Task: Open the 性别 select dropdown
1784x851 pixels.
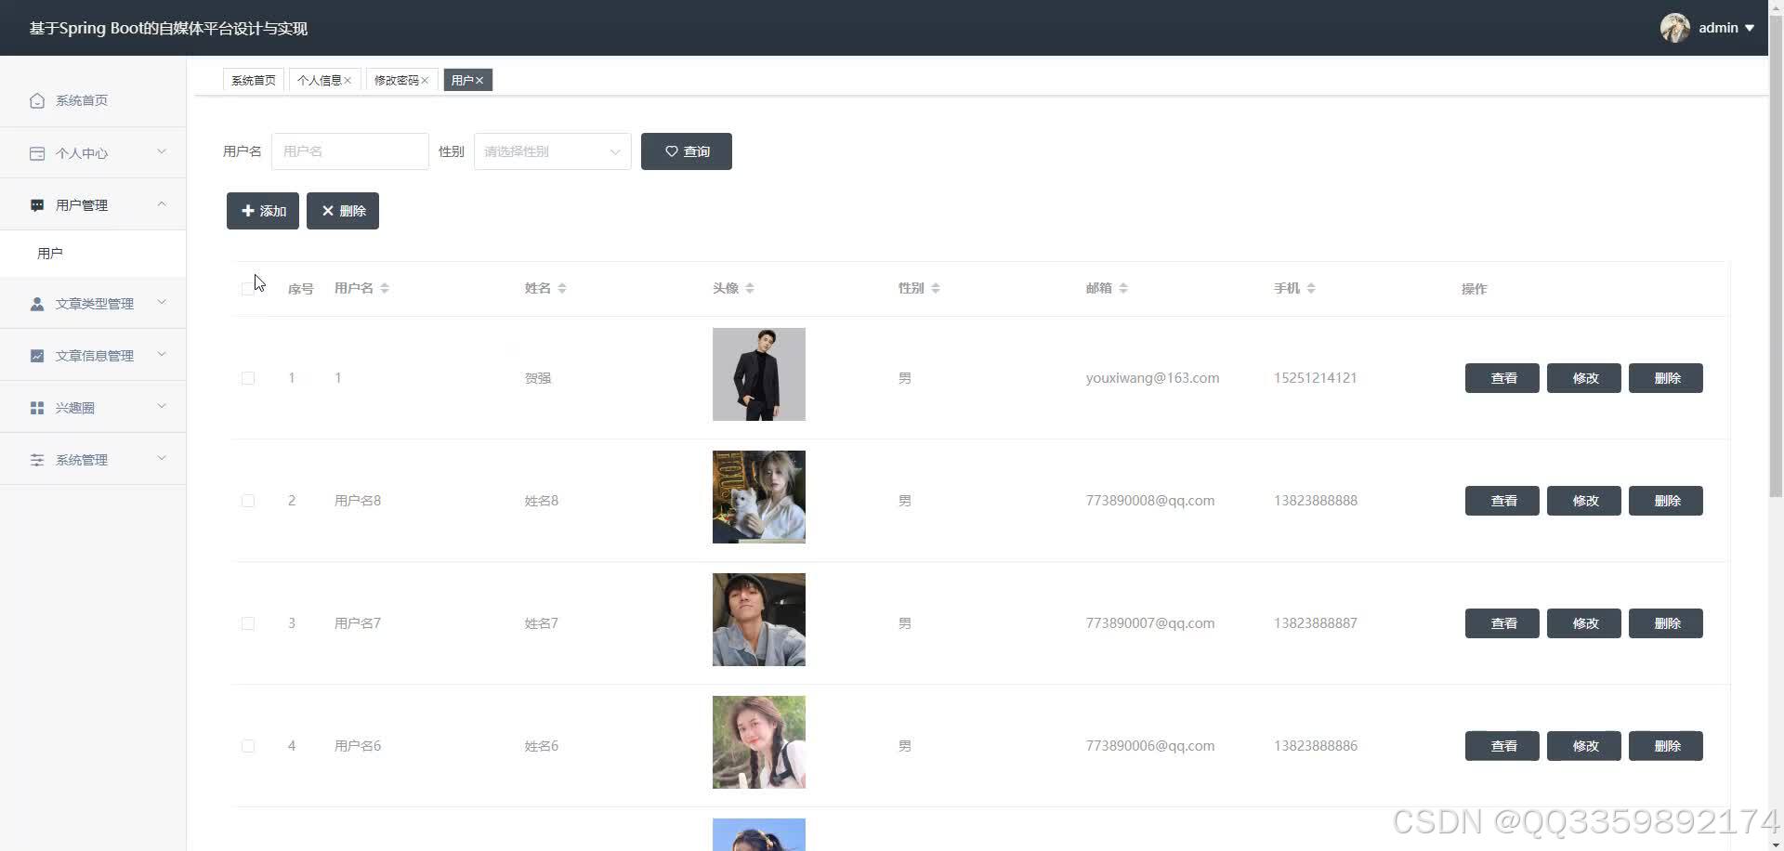Action: 553,151
